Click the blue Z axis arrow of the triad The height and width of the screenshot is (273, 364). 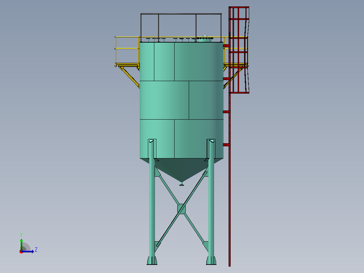point(28,251)
